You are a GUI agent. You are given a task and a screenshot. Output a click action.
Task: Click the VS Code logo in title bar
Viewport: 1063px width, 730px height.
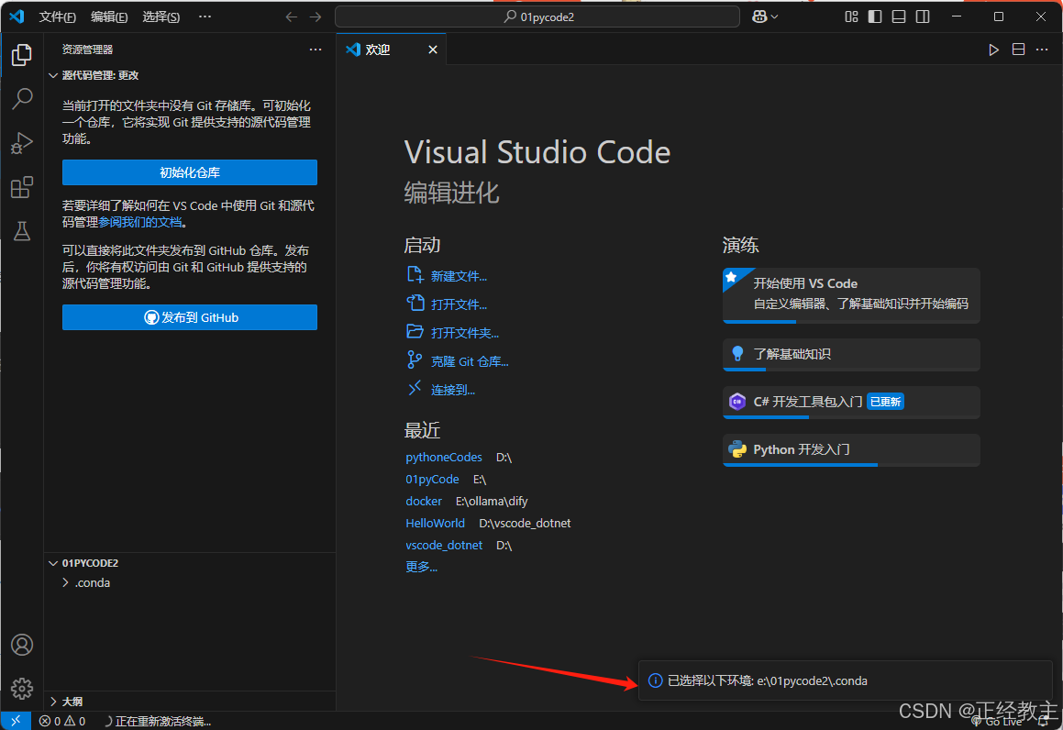tap(17, 17)
